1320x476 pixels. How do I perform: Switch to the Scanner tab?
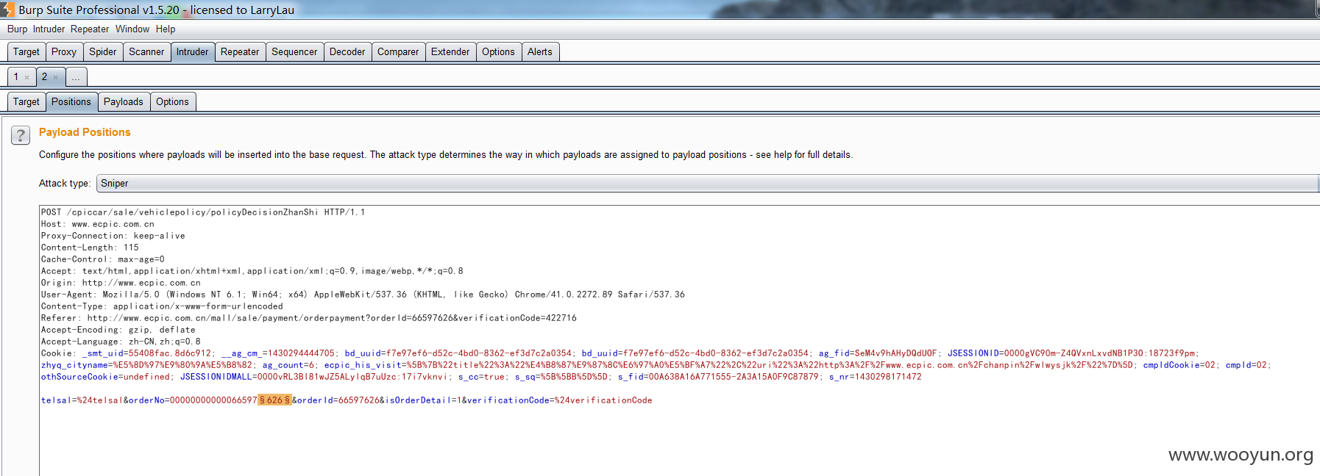point(146,51)
